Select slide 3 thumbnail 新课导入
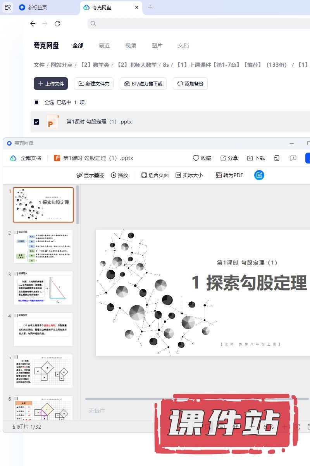 click(x=43, y=288)
